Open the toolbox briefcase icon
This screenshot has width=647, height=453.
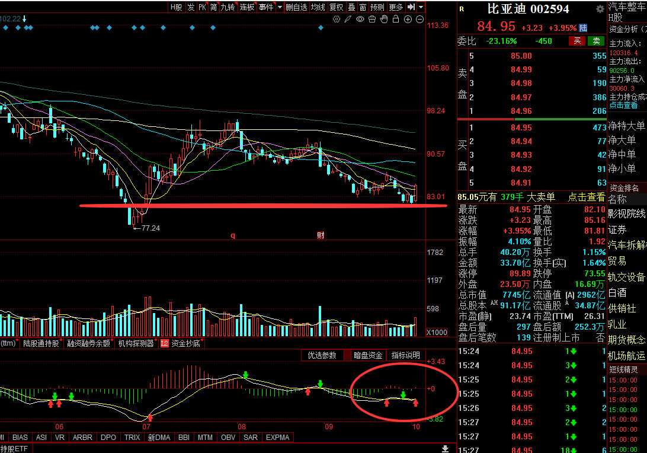[x=371, y=20]
